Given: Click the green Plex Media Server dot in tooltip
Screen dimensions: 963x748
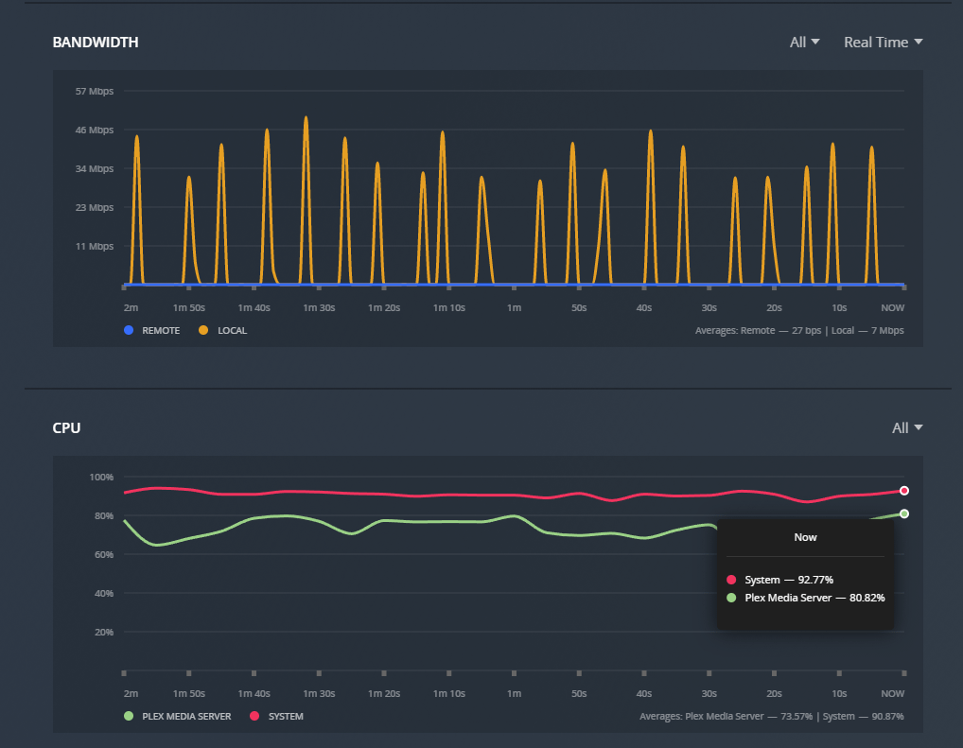Looking at the screenshot, I should coord(731,598).
